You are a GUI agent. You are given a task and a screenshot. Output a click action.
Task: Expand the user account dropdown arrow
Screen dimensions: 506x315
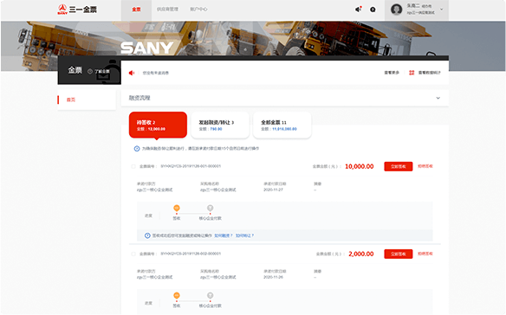point(442,10)
